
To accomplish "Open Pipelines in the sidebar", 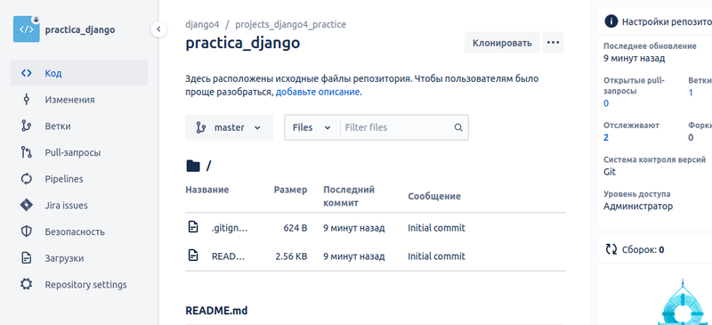I will (79, 179).
